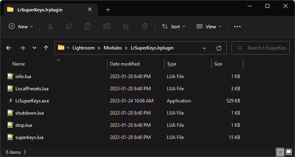Click the Rename icon in toolbar

tap(107, 26)
